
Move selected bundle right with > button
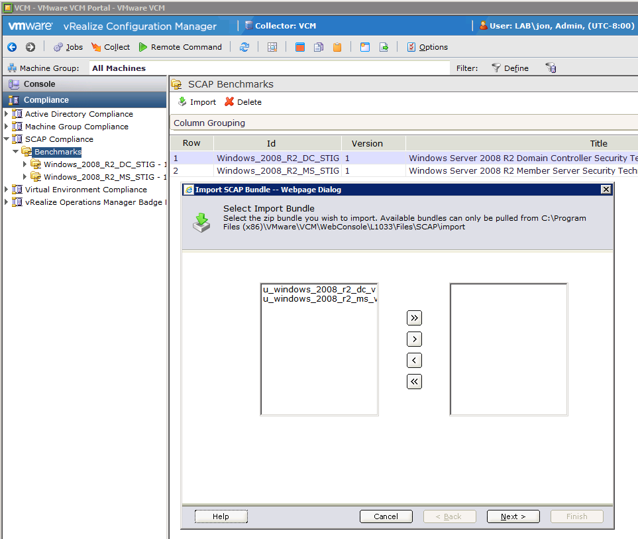click(414, 339)
